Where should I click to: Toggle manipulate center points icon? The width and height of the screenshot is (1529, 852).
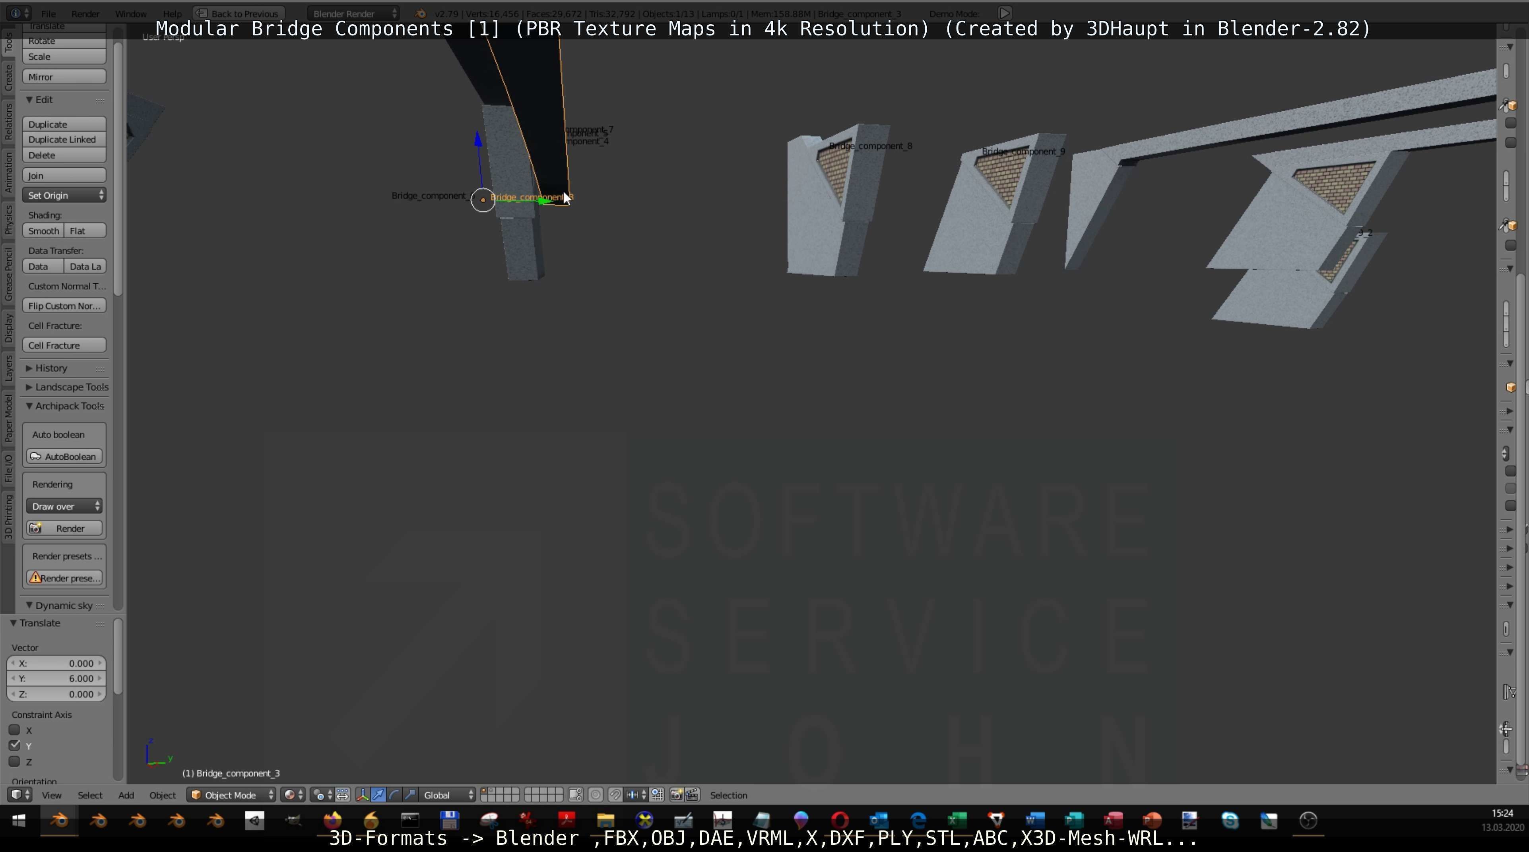(342, 795)
